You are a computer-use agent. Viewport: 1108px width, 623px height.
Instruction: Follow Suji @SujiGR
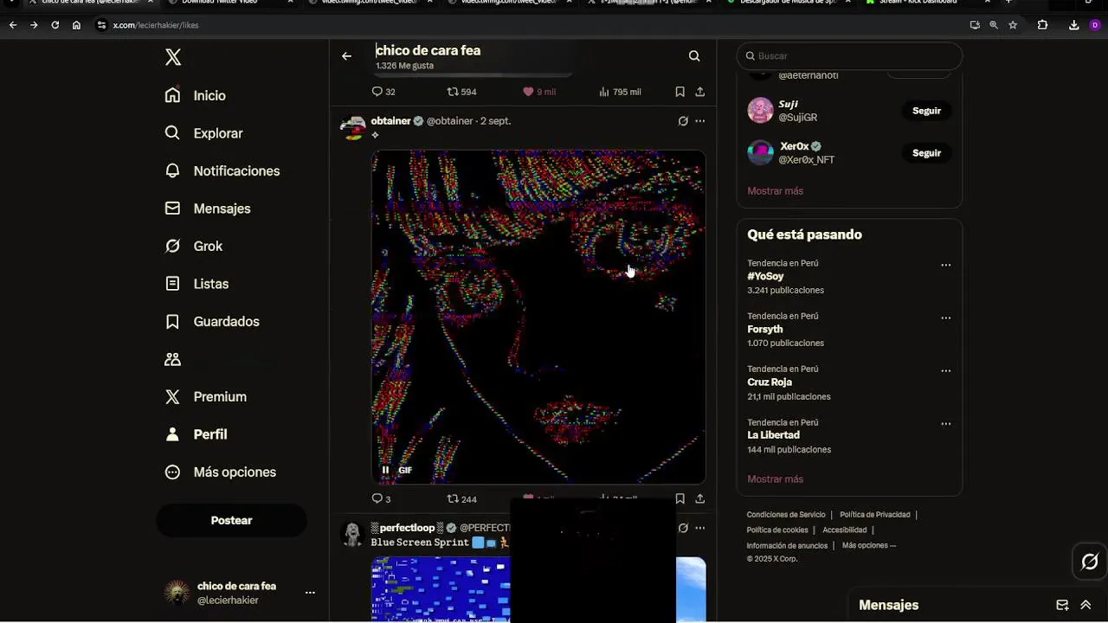click(926, 111)
